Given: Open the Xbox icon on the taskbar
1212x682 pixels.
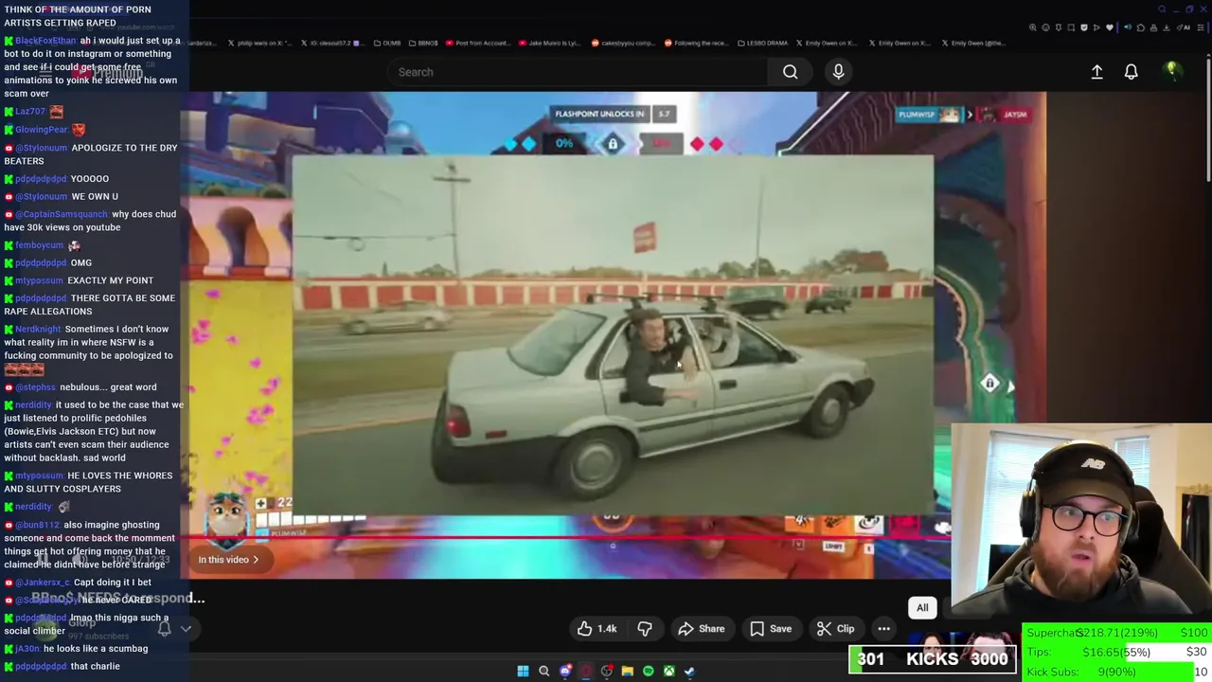Looking at the screenshot, I should tap(668, 672).
